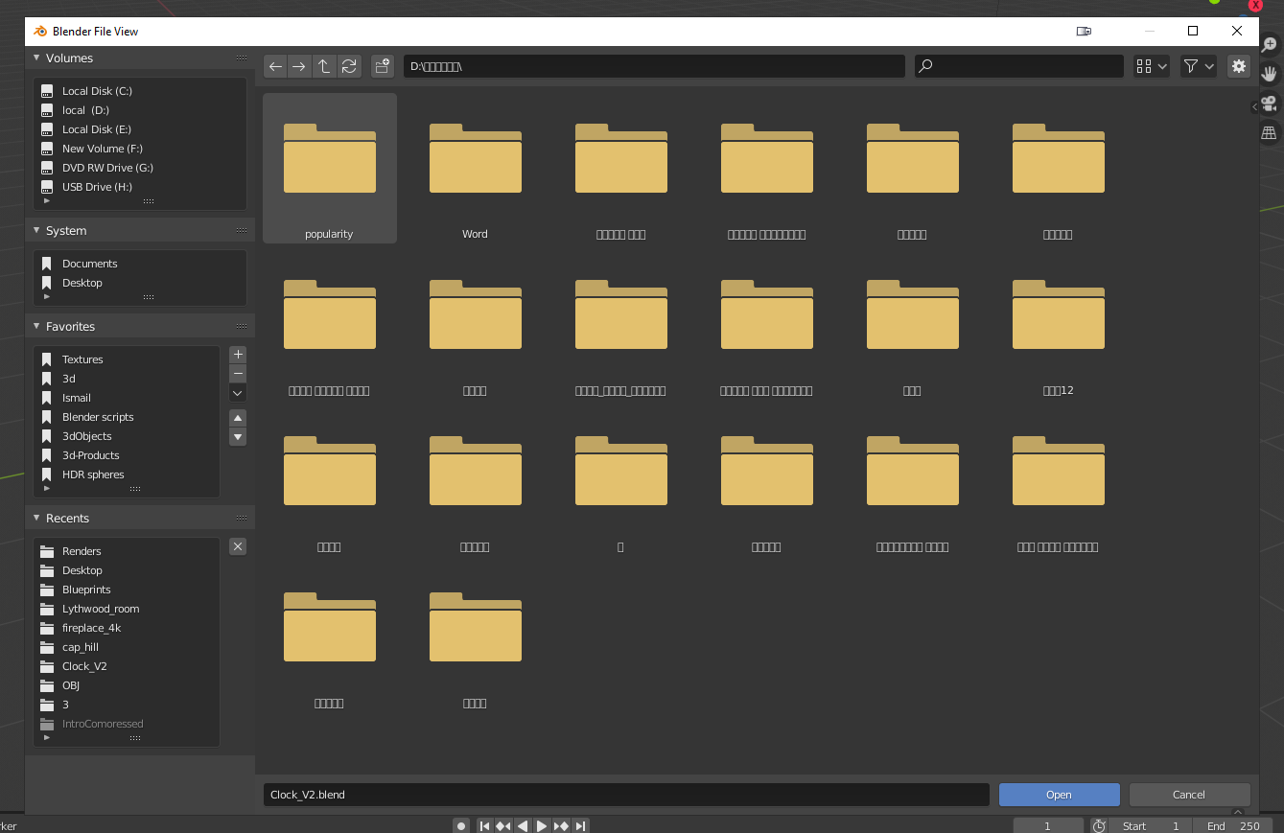
Task: Toggle auto keying record button
Action: [x=461, y=825]
